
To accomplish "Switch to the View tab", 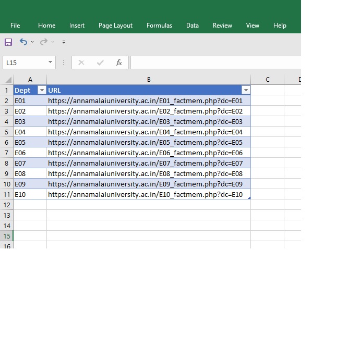I will coord(252,26).
